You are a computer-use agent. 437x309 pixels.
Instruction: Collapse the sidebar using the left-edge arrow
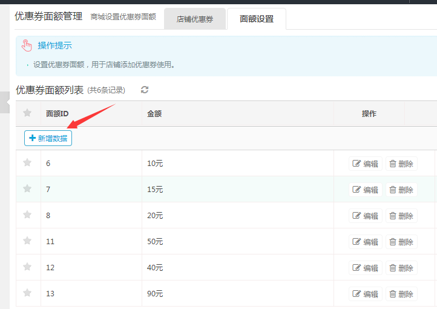click(x=6, y=103)
